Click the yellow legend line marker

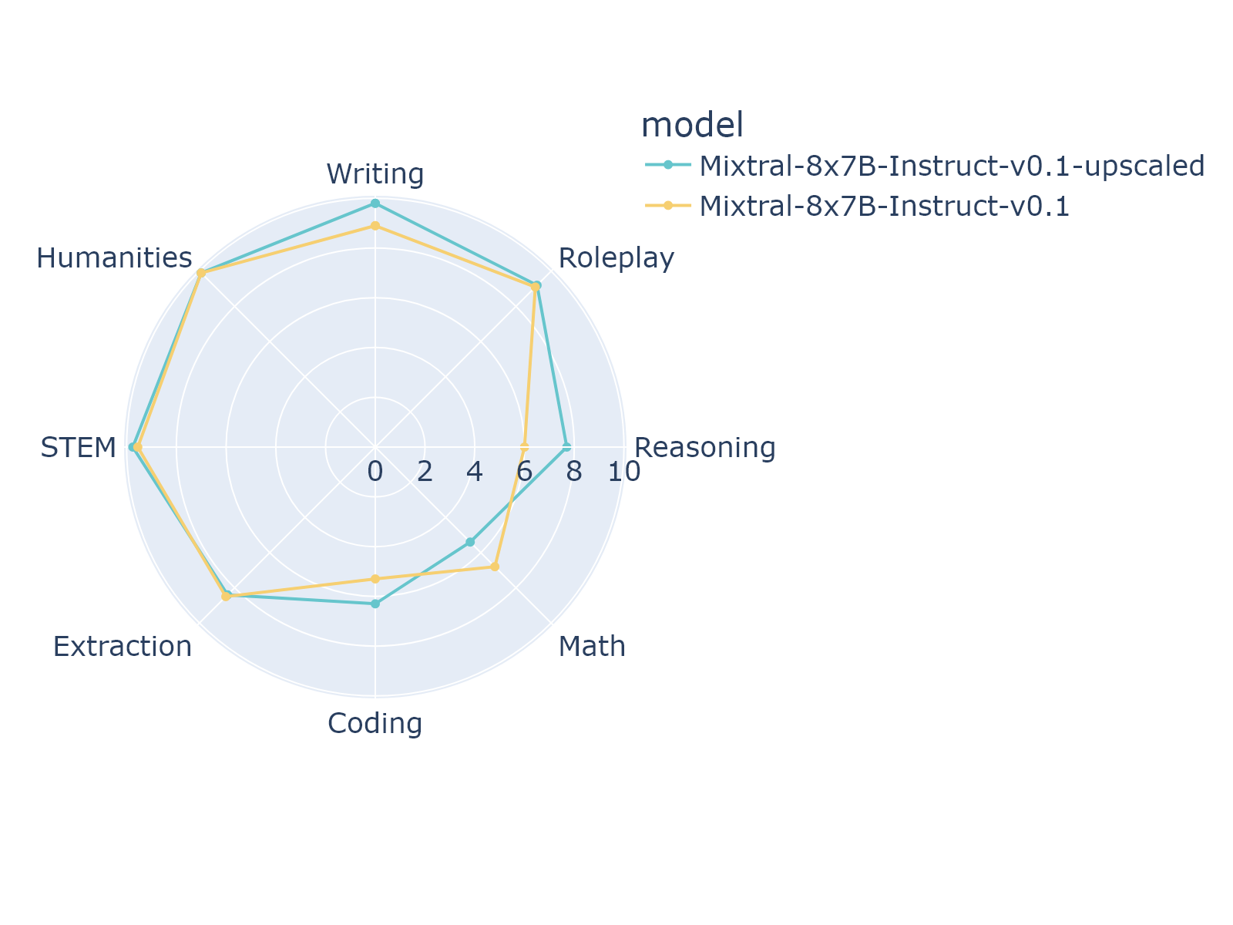pos(668,206)
